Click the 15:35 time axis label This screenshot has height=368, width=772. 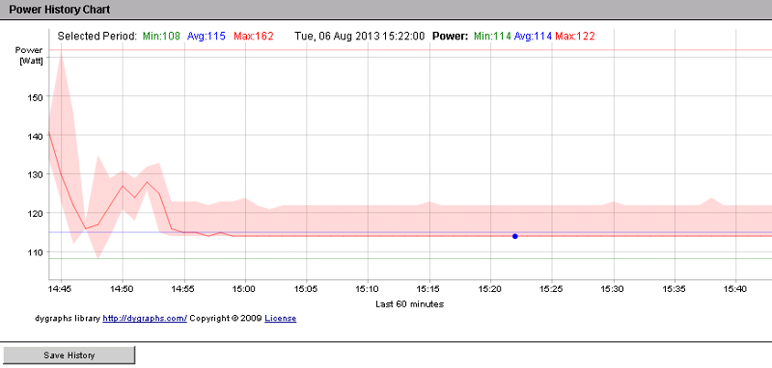pos(675,290)
